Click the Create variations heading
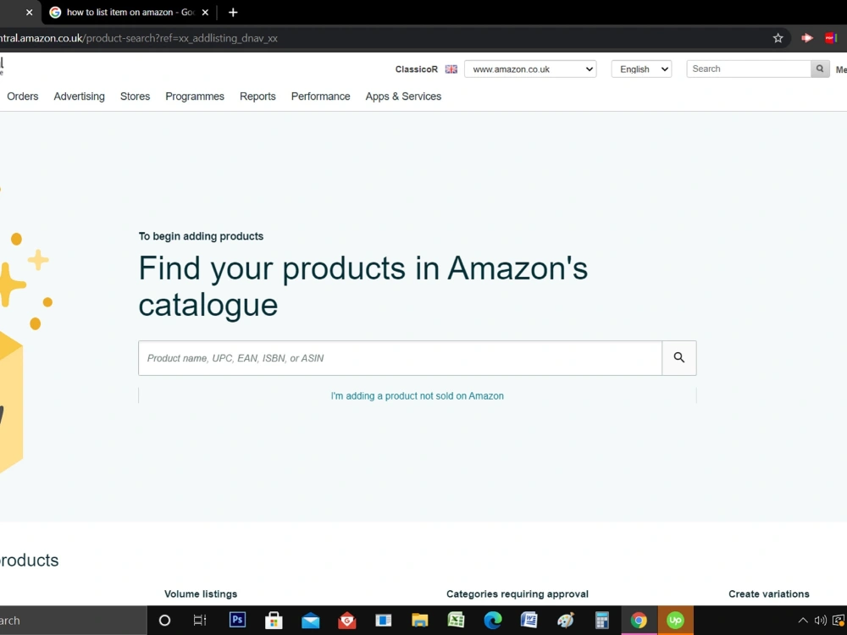 click(769, 594)
